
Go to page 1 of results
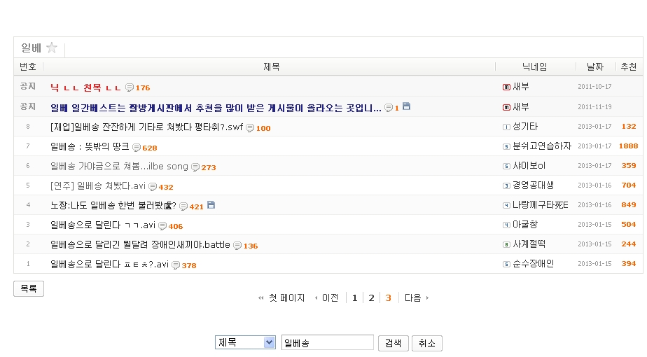[354, 297]
